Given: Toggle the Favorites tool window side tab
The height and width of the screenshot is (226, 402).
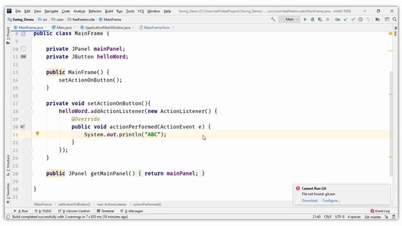Looking at the screenshot, I should [x=8, y=194].
